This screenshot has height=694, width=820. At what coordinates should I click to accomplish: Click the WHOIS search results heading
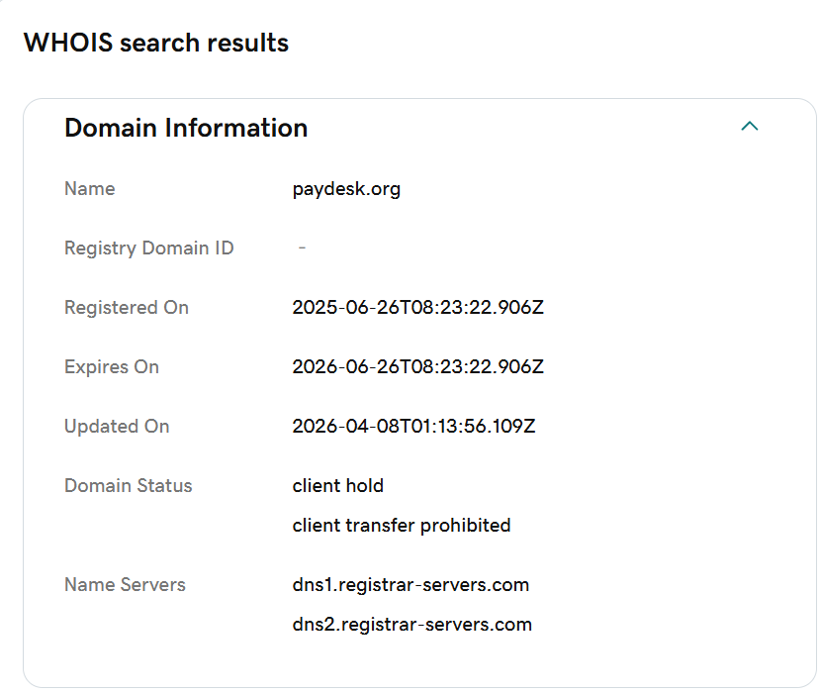point(155,43)
